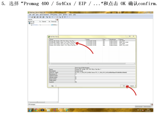
Task: Sort by Class column header
Action: 106,39
